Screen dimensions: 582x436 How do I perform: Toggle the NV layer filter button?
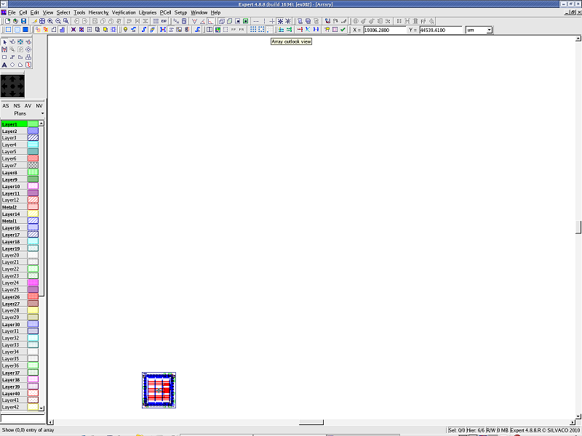[x=39, y=106]
